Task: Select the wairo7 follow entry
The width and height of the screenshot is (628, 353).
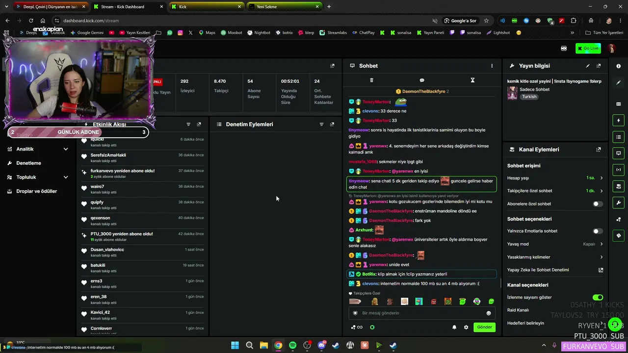Action: coord(143,189)
